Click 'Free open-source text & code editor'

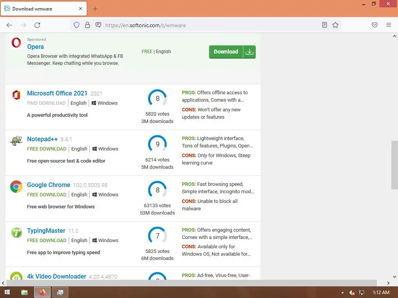point(66,161)
